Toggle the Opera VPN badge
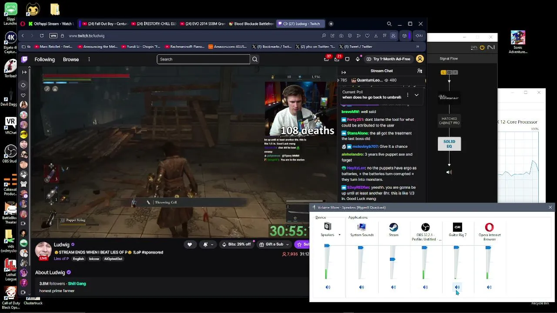557x313 pixels. [53, 36]
